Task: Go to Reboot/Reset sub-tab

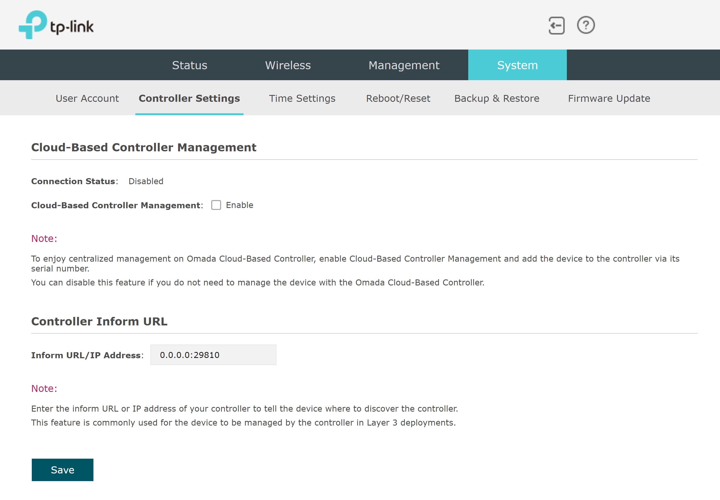Action: pos(398,98)
